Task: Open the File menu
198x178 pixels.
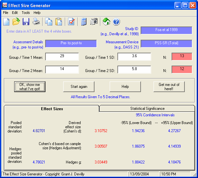Action: click(5, 13)
